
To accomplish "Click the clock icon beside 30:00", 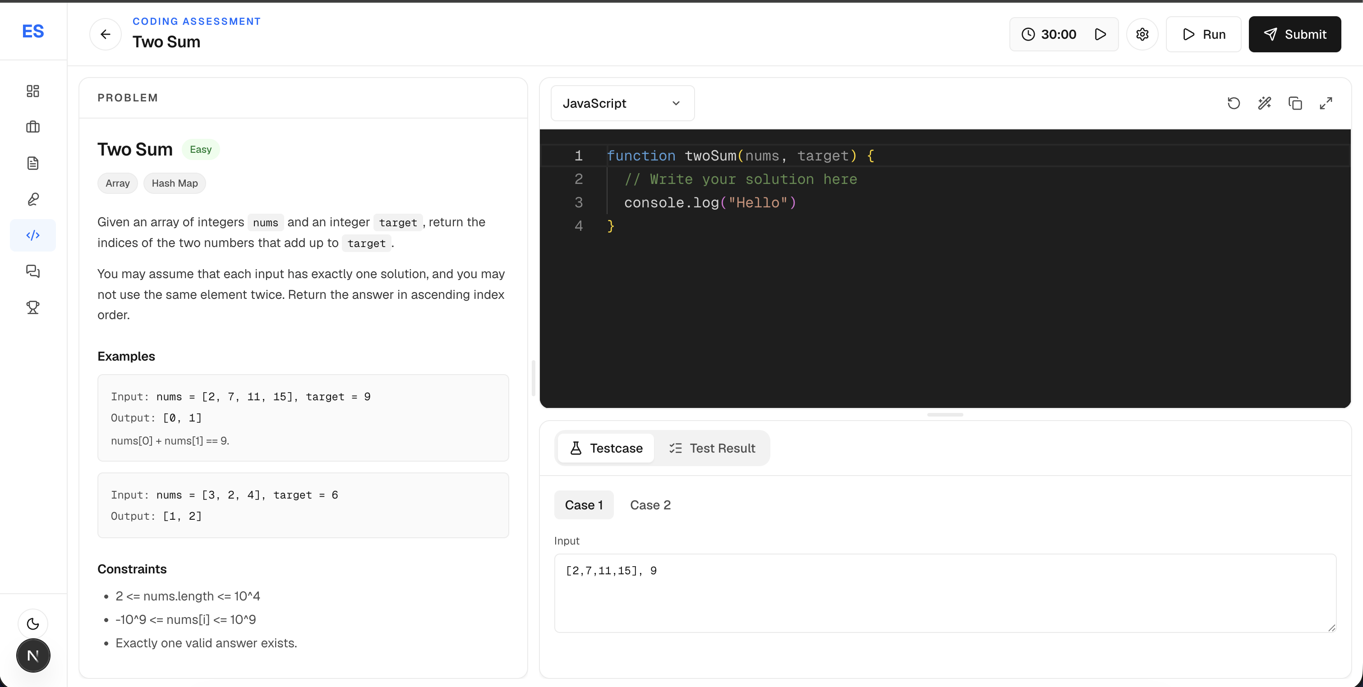I will (x=1028, y=34).
